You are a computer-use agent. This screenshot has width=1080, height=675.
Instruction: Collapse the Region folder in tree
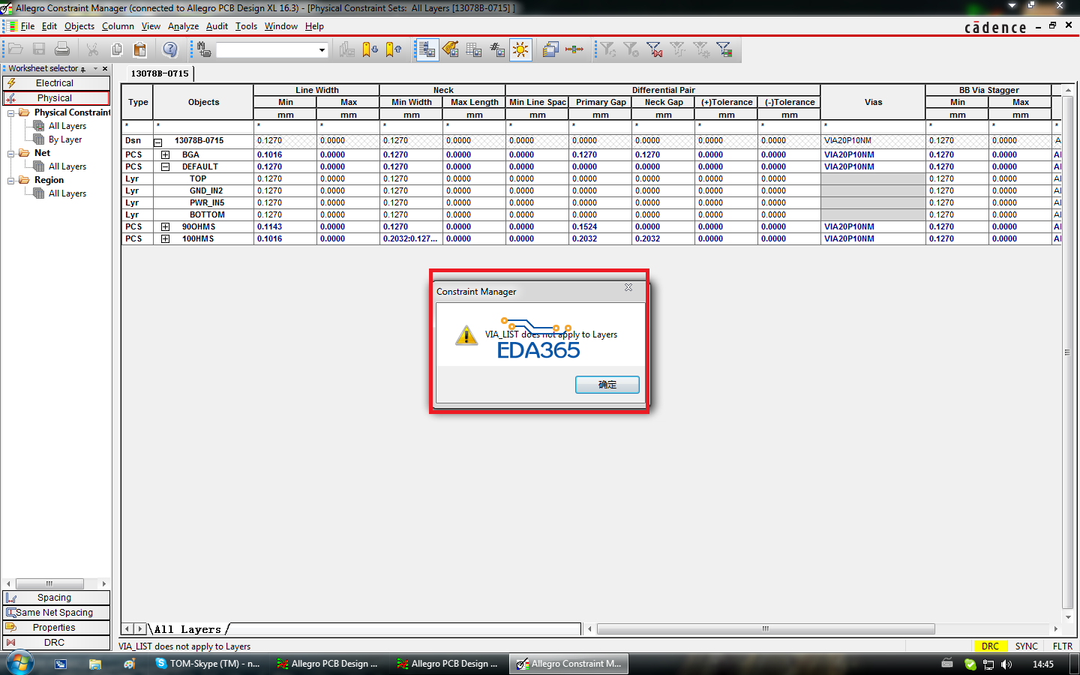(11, 181)
